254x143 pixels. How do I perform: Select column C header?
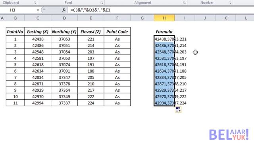point(38,18)
